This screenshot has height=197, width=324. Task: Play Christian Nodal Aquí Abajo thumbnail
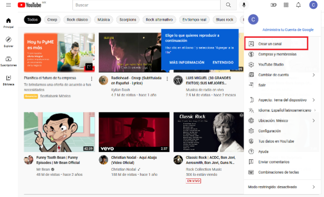click(134, 132)
